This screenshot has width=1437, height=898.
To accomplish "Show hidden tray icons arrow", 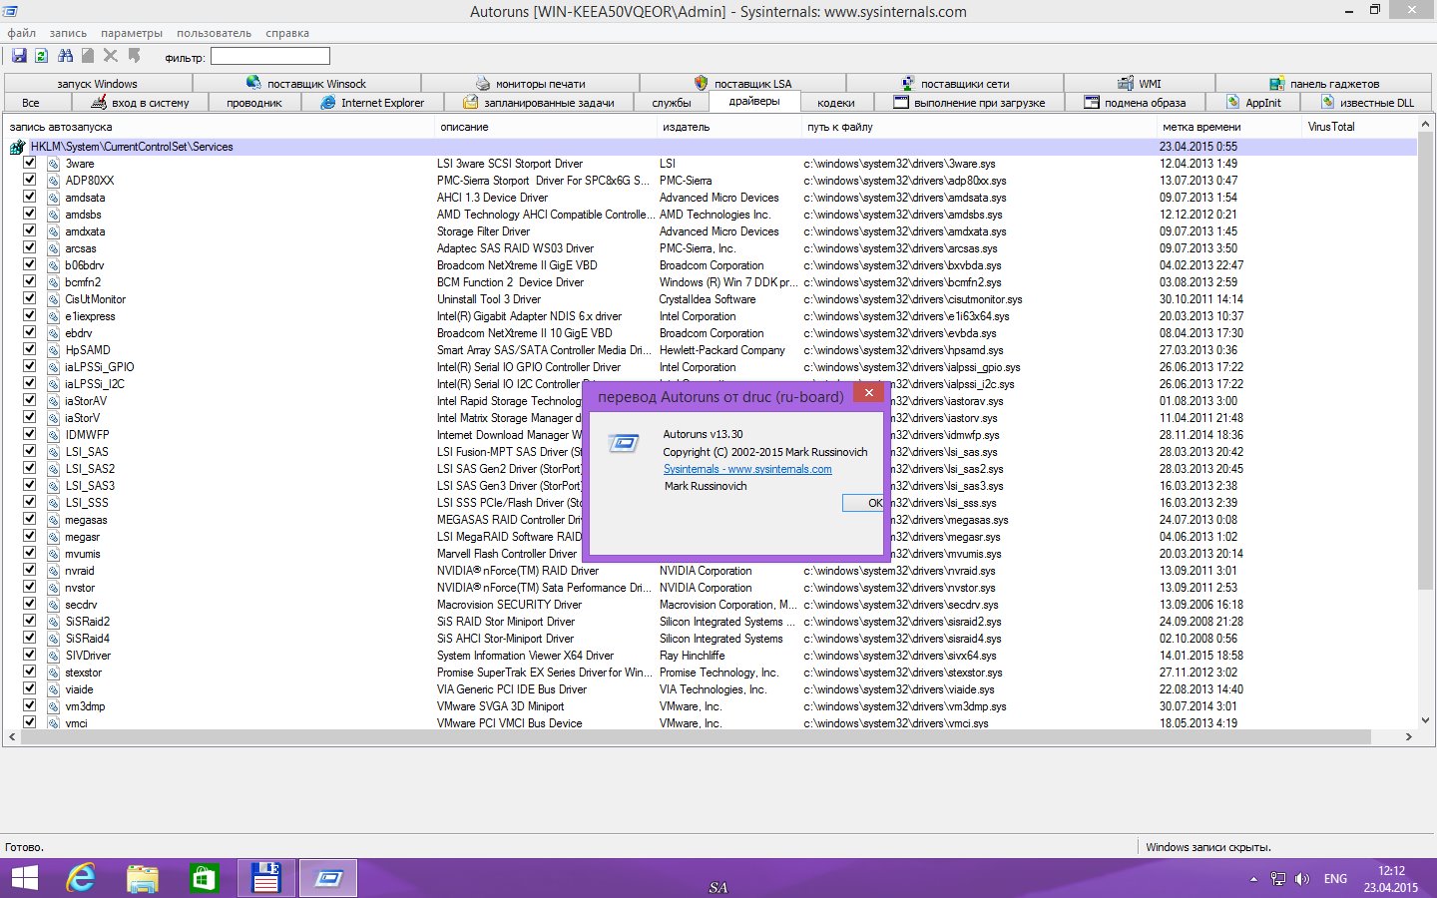I will pyautogui.click(x=1253, y=879).
